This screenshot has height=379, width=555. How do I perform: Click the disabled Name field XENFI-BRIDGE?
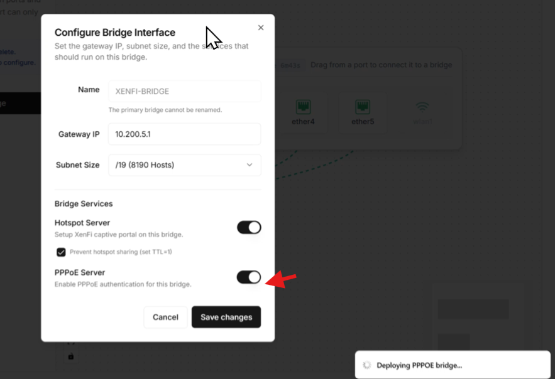coord(184,91)
